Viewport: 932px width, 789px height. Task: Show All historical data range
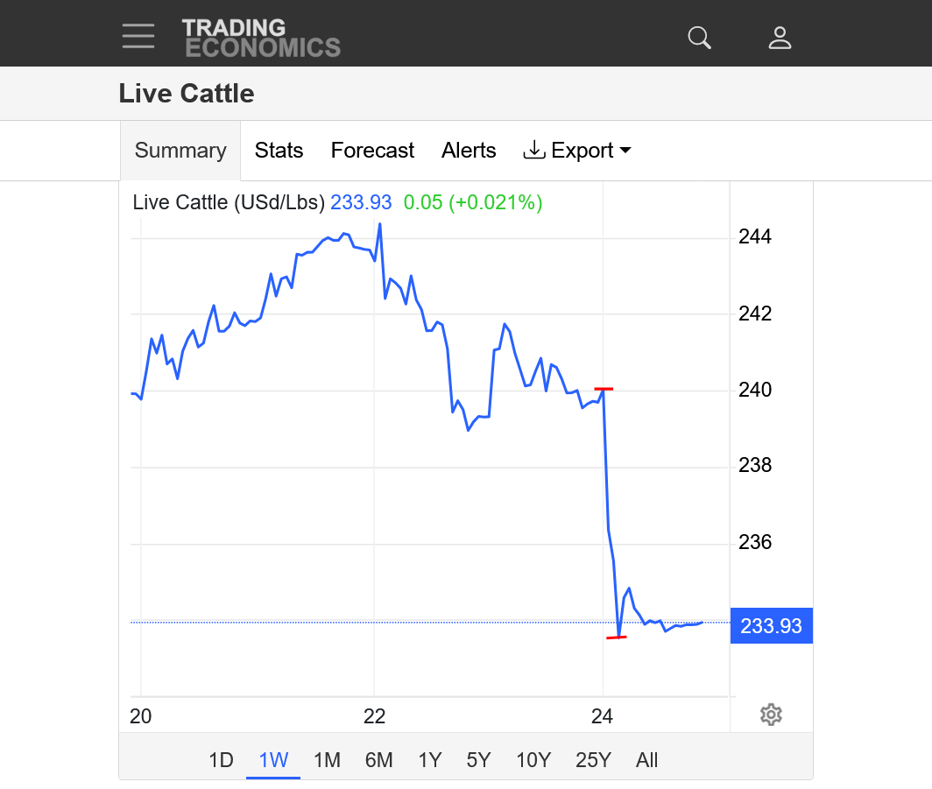point(647,760)
